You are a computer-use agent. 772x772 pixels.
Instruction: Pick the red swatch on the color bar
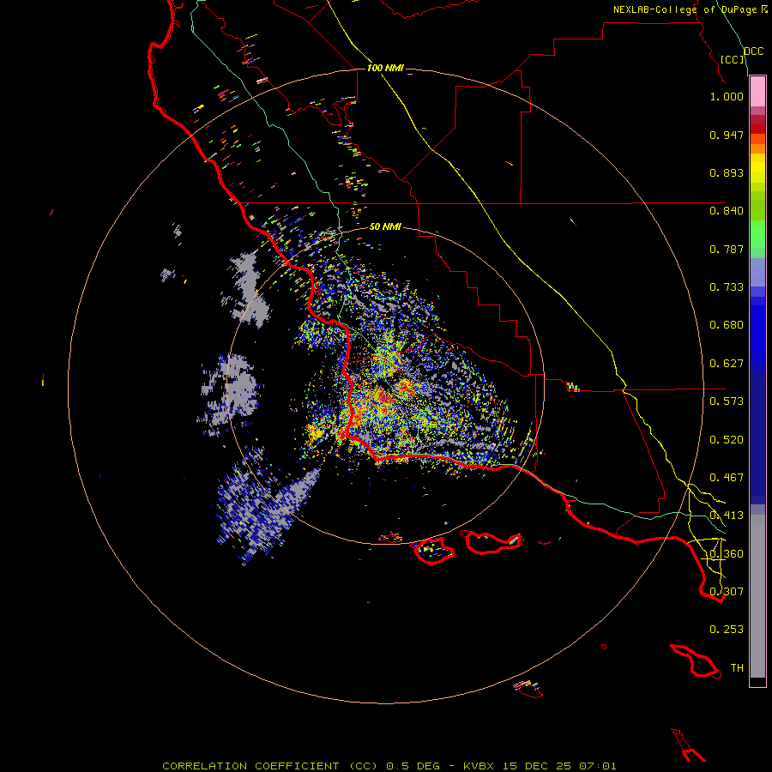[x=757, y=129]
